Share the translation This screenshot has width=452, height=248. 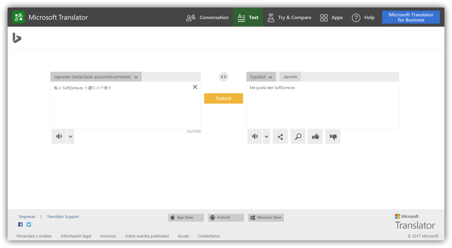pyautogui.click(x=280, y=137)
